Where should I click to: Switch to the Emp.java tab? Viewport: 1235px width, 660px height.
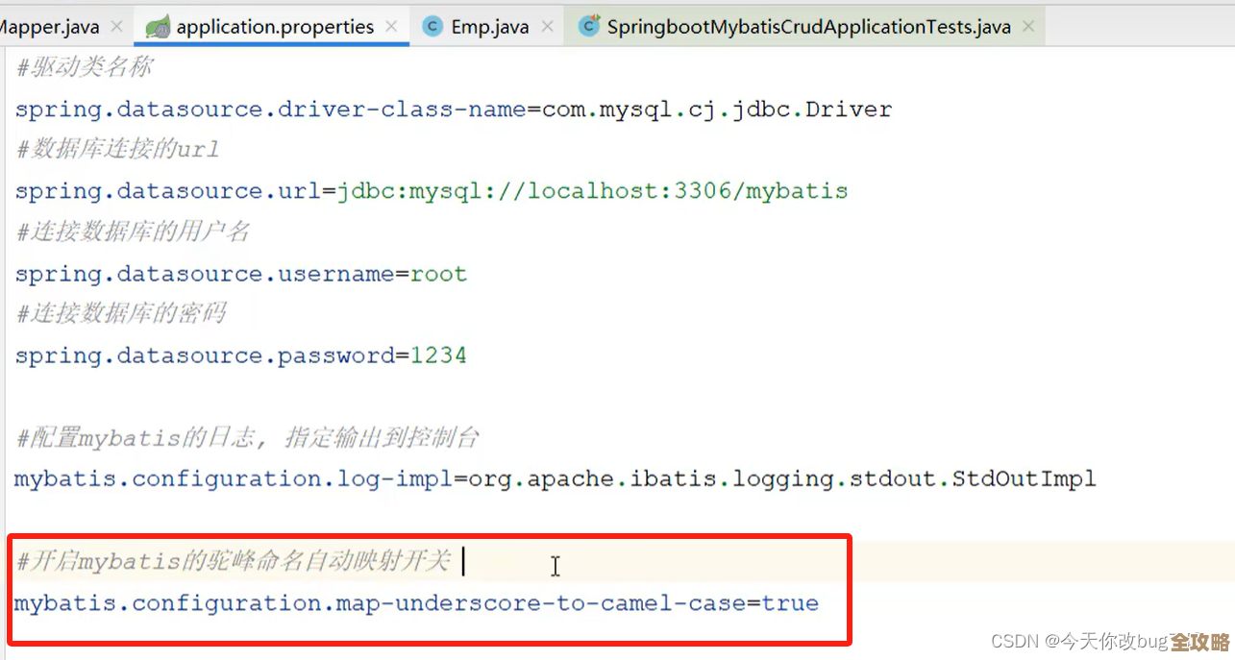(489, 27)
